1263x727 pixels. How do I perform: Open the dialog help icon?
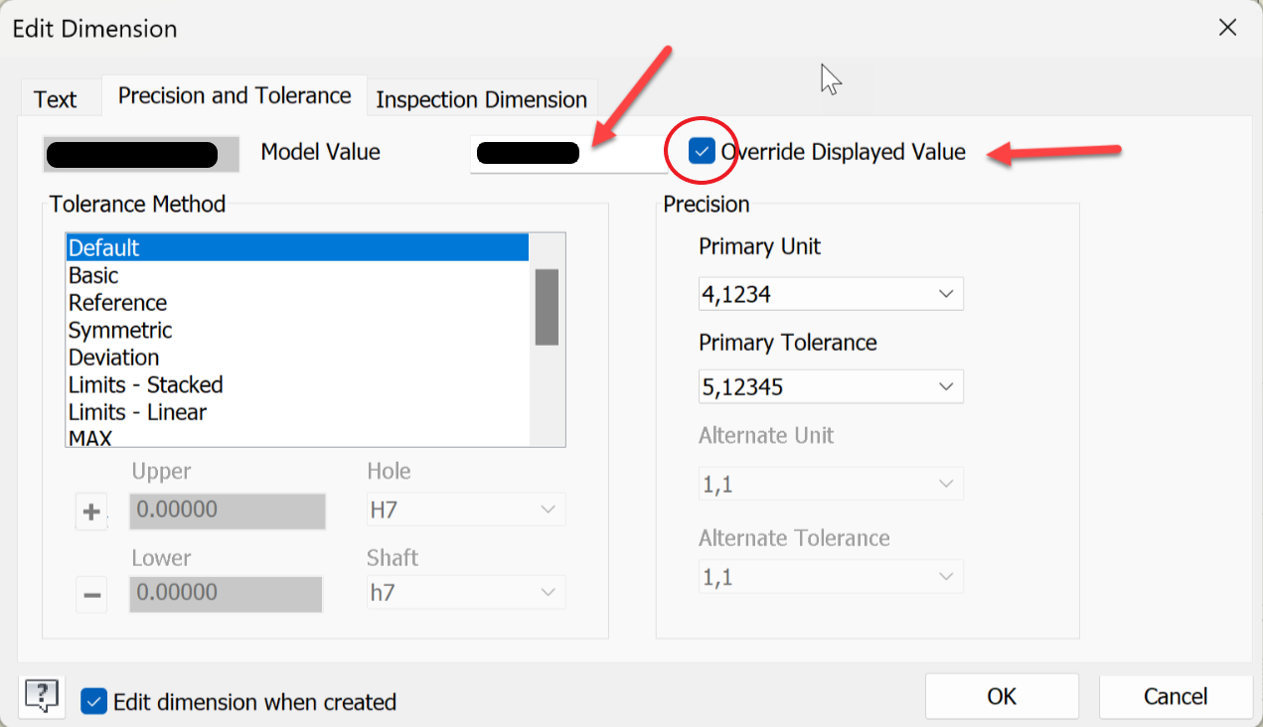42,696
